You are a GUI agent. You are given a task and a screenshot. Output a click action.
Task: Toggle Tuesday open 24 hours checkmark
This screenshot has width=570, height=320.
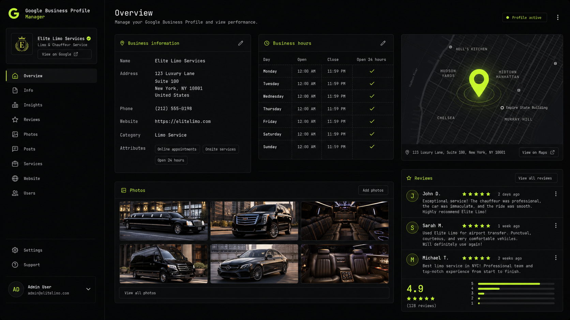372,84
